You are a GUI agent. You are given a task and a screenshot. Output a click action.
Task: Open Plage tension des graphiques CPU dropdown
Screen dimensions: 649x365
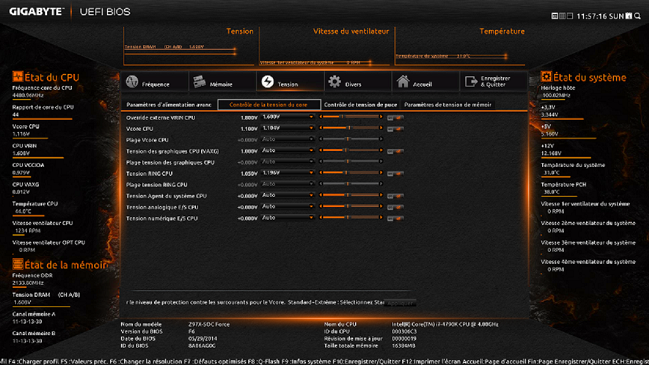pyautogui.click(x=288, y=162)
